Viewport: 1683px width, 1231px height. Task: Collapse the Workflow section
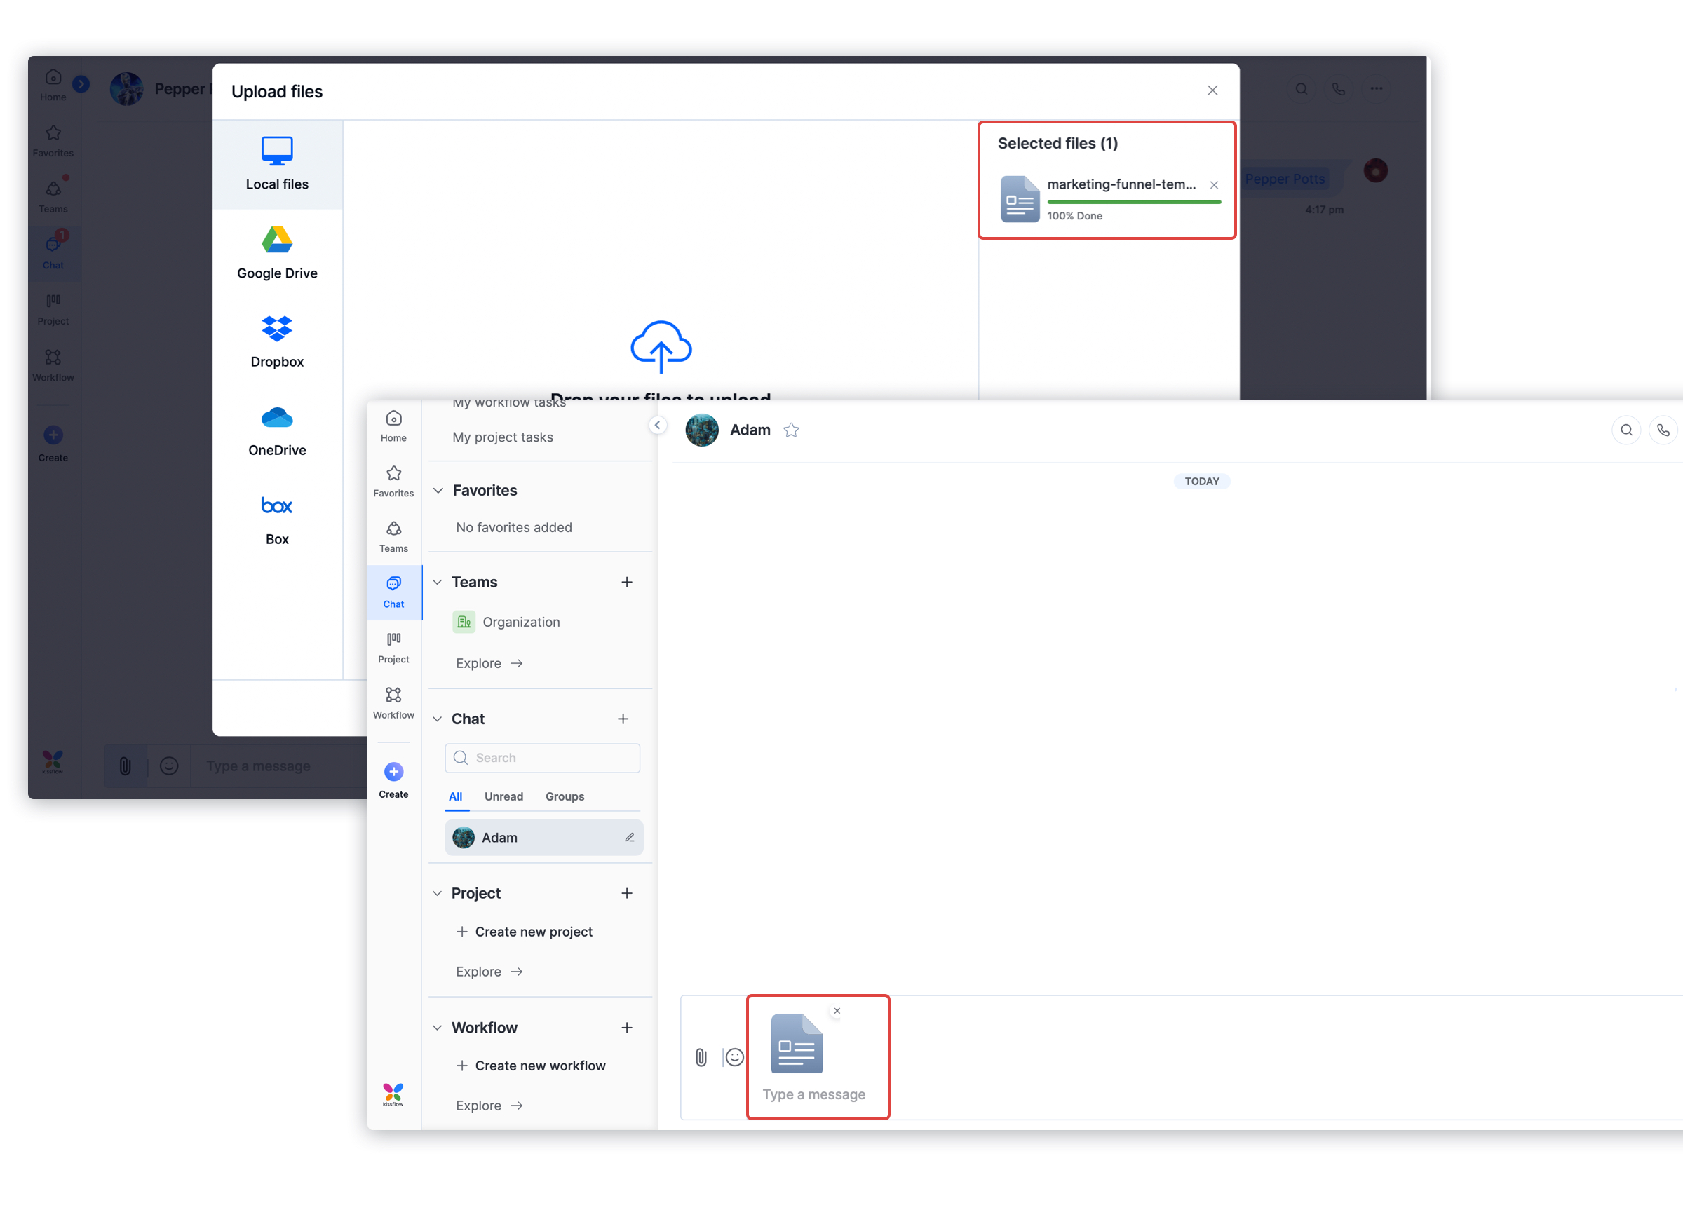438,1028
